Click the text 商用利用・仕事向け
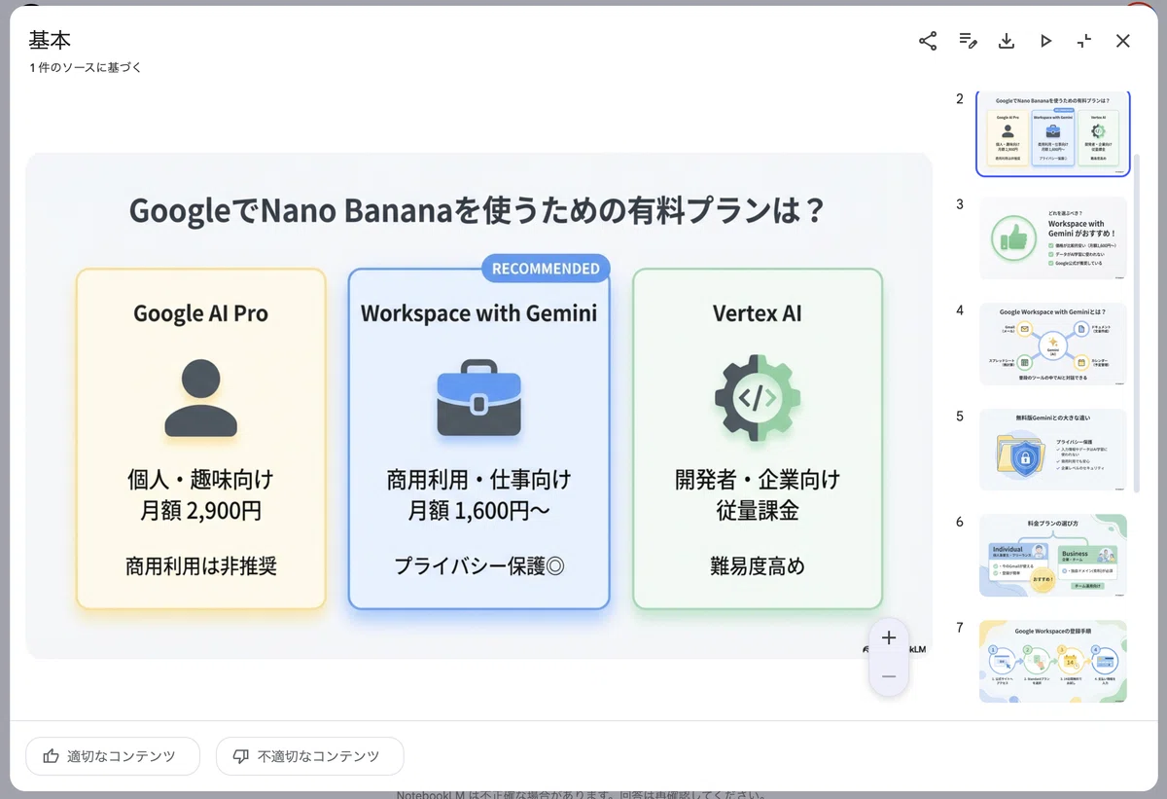 [479, 480]
